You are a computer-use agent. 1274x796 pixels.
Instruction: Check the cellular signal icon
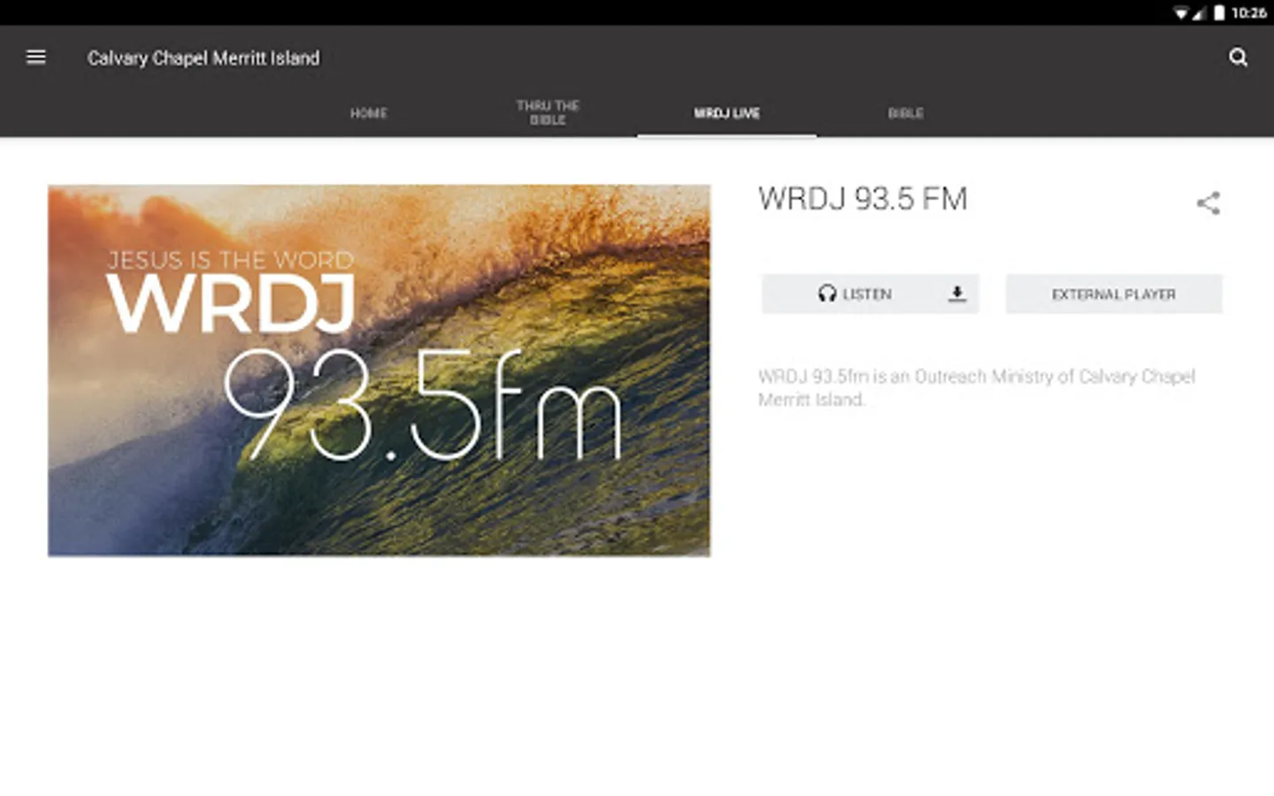[1199, 12]
